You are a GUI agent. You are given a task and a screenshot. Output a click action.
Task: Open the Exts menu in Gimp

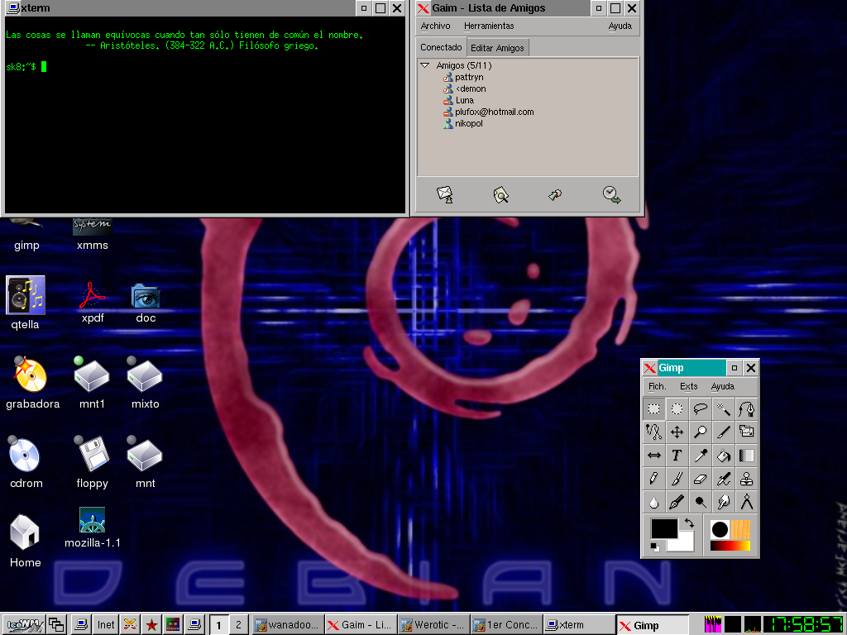point(689,386)
